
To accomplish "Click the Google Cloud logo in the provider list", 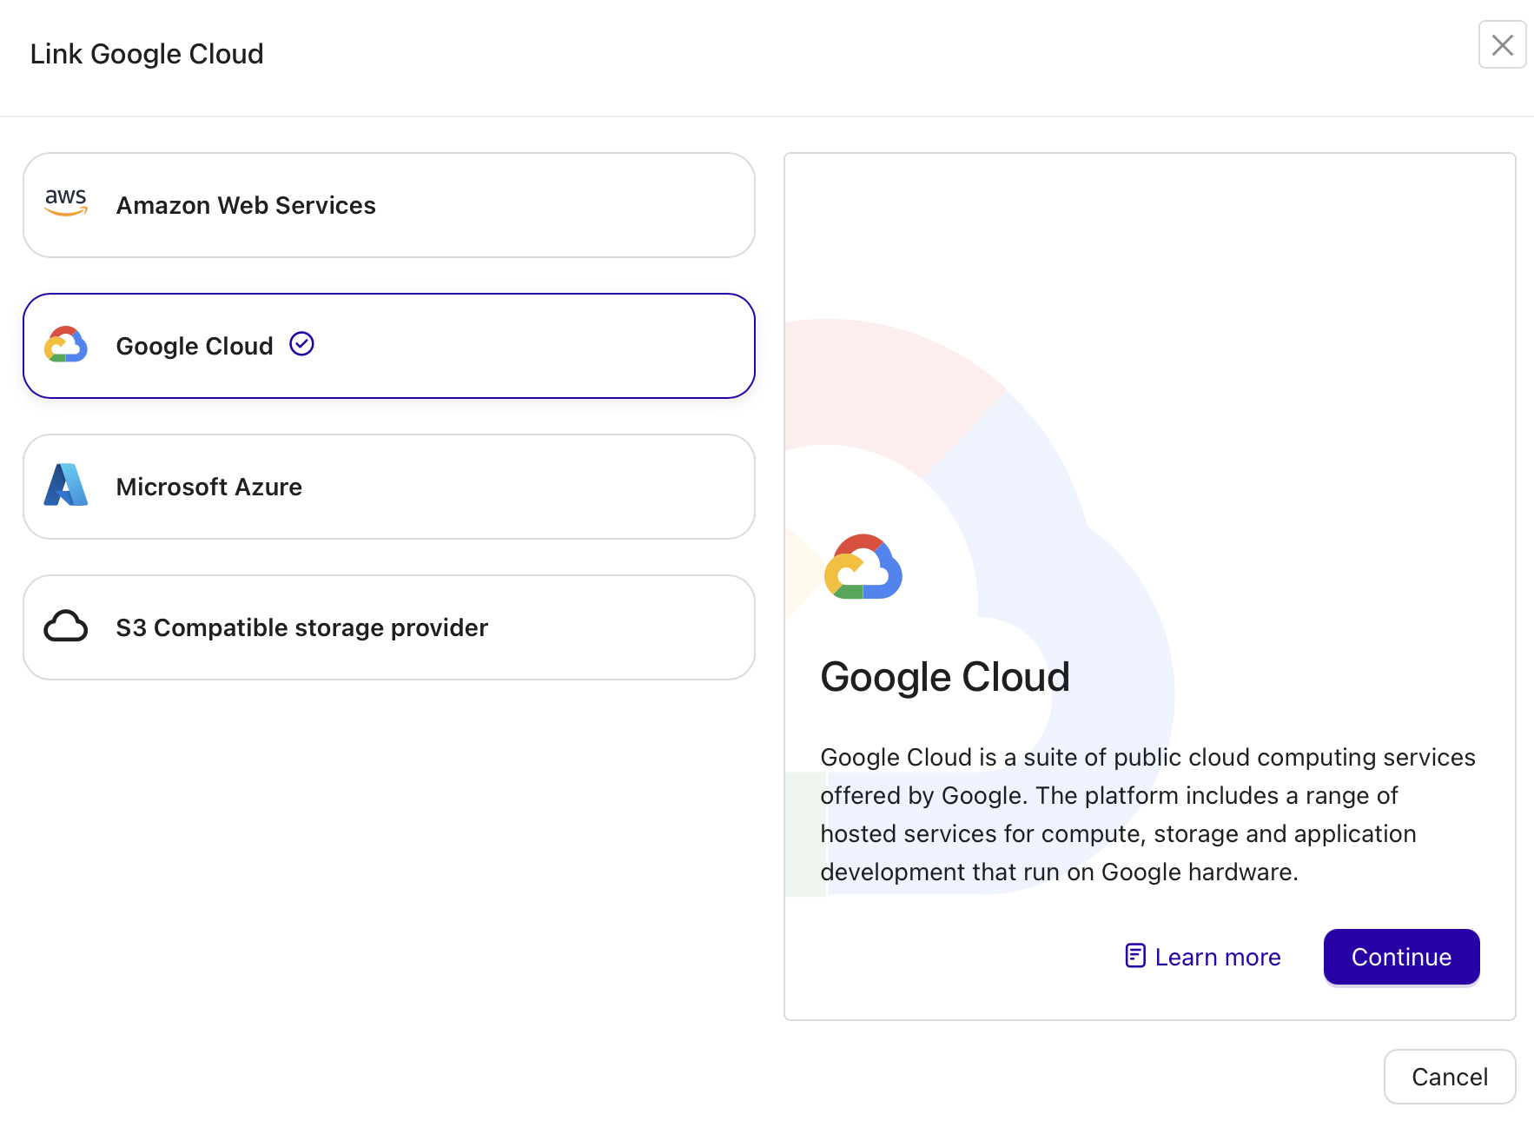I will [65, 345].
